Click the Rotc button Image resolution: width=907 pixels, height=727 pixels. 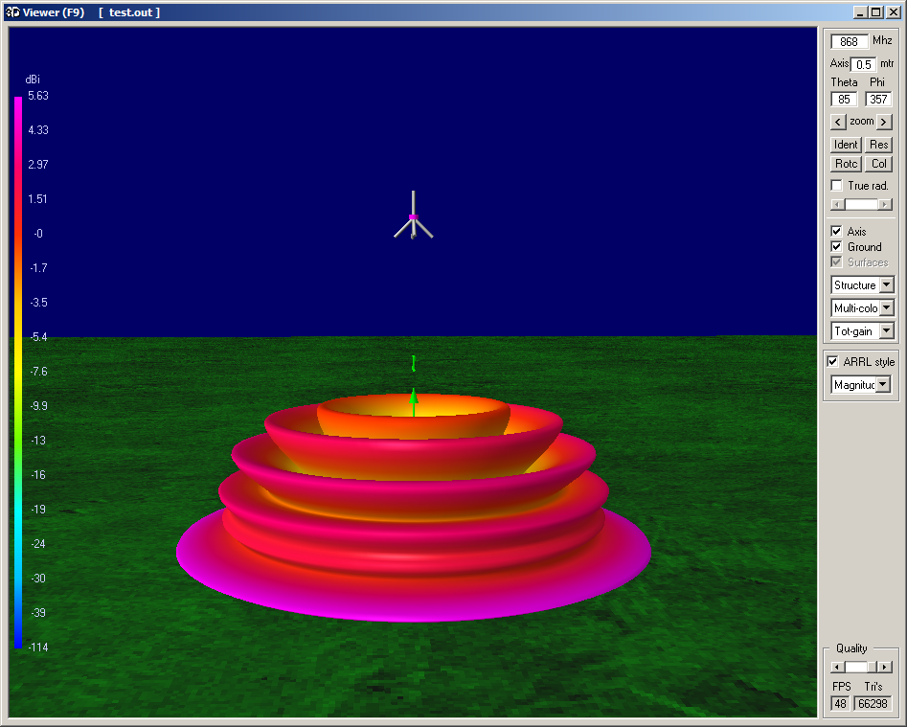(846, 164)
